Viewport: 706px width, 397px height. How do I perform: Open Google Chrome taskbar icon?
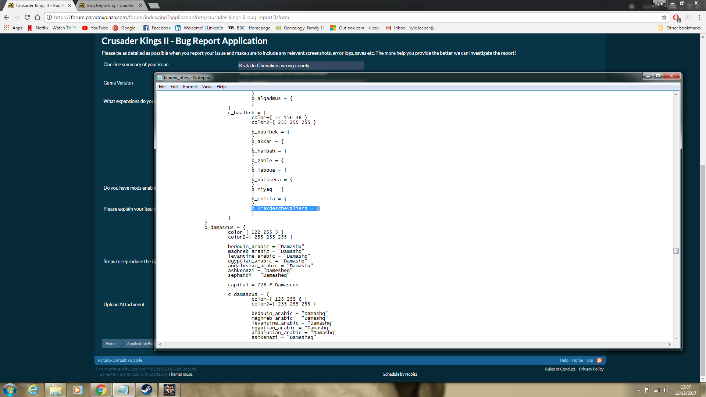point(101,390)
